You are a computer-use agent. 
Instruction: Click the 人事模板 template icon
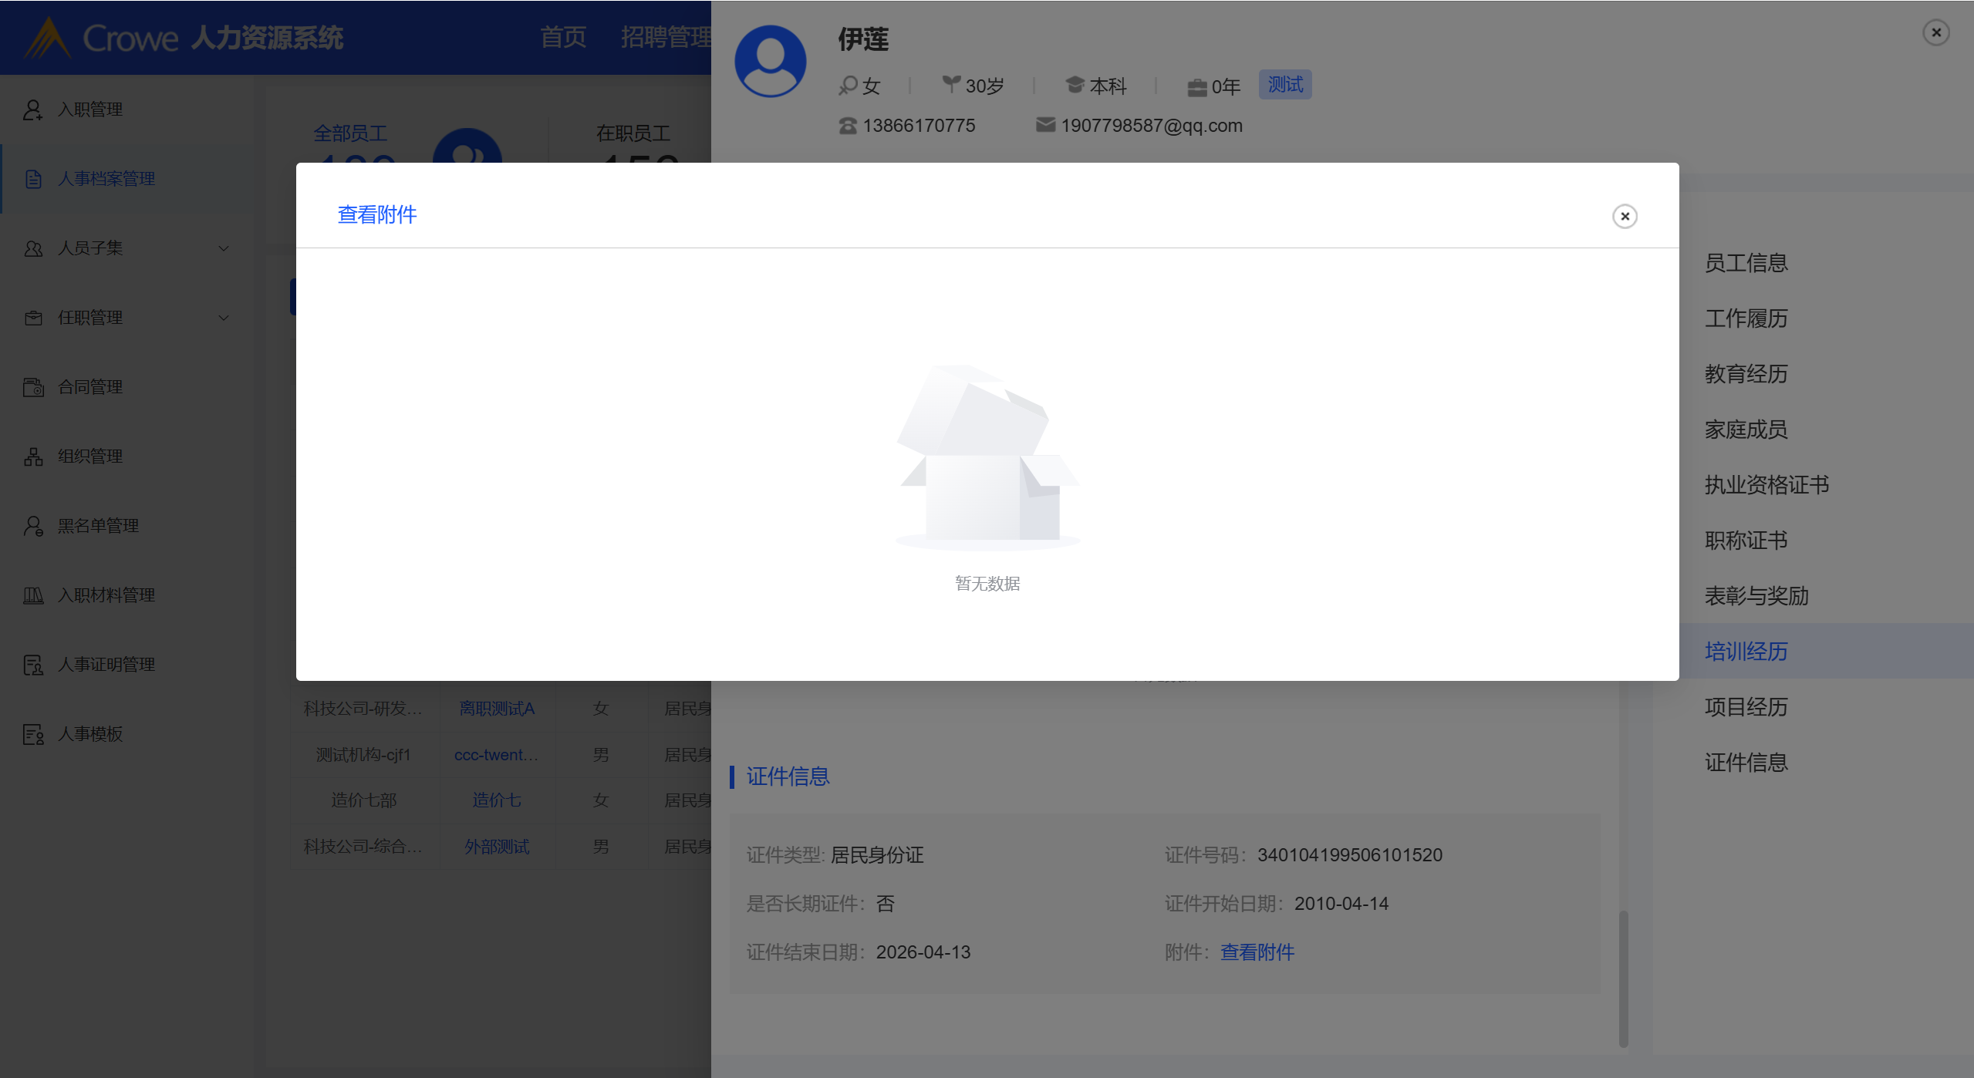33,734
